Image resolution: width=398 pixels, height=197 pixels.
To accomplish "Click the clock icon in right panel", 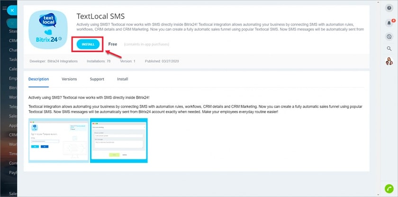I will tap(389, 37).
